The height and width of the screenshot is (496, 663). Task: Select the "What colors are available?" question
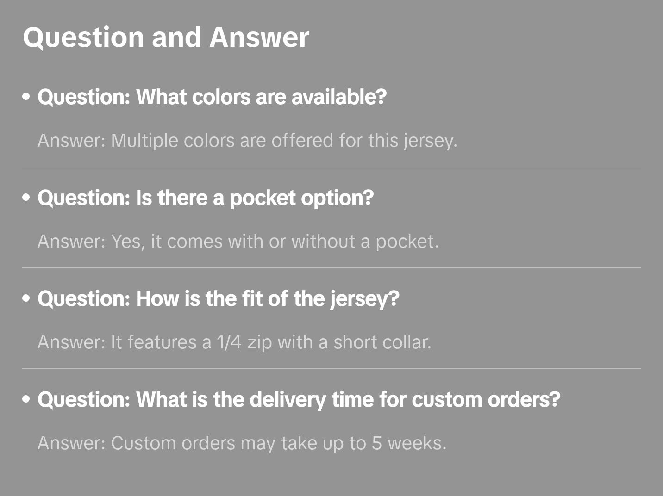point(212,97)
